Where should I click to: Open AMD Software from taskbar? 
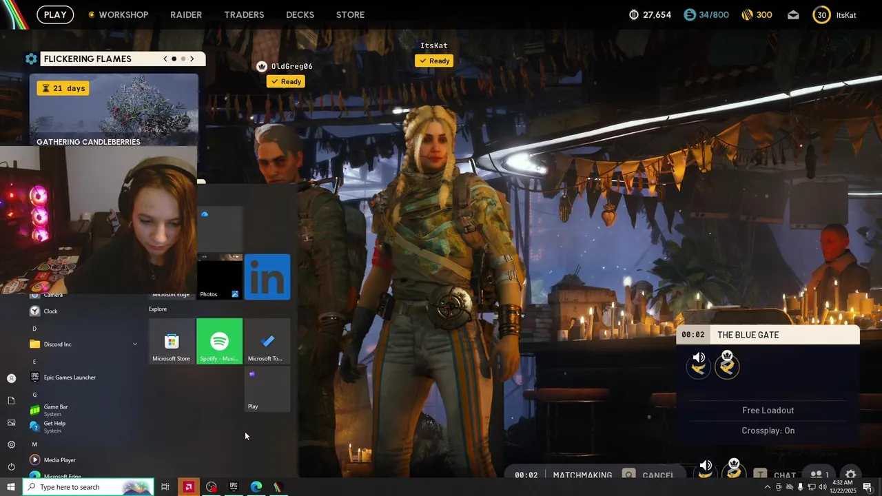(188, 487)
